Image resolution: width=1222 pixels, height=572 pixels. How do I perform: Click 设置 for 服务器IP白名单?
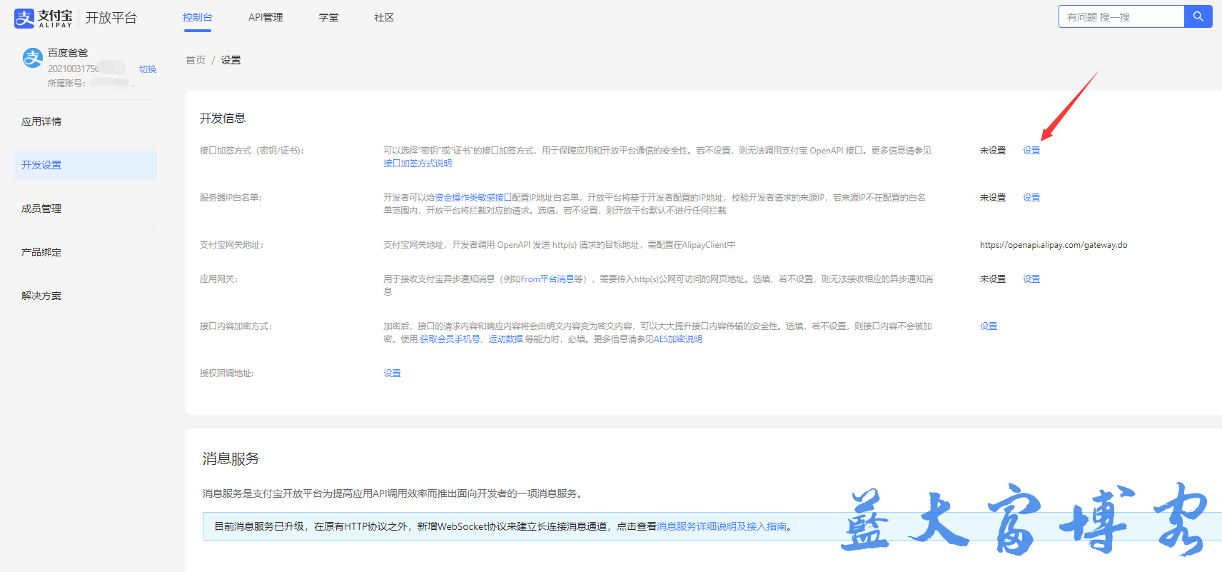[x=1031, y=198]
